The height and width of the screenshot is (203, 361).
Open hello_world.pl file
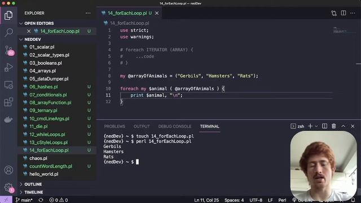44,174
